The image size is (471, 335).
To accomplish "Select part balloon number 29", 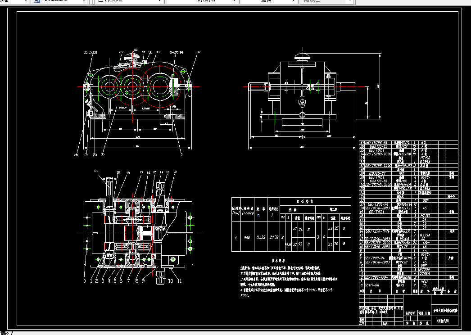I will click(x=121, y=52).
